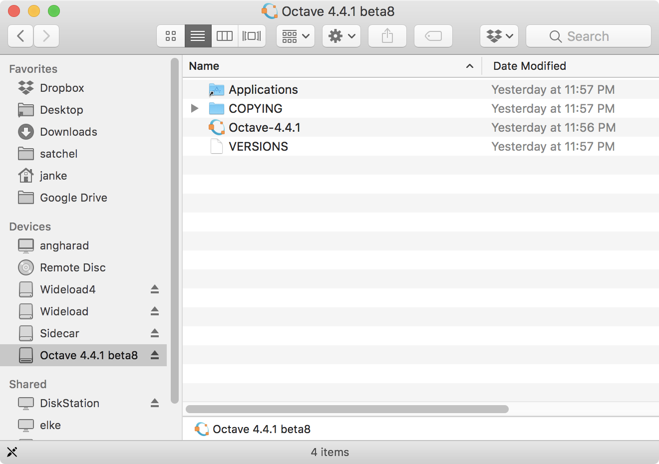
Task: Sort files by Date Modified
Action: click(530, 66)
